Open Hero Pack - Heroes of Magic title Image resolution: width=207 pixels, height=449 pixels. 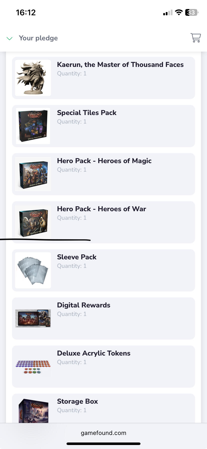pyautogui.click(x=104, y=161)
